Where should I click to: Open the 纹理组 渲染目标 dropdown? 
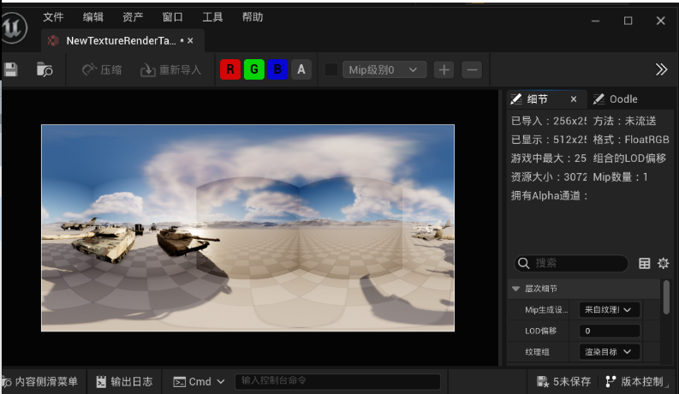(610, 351)
